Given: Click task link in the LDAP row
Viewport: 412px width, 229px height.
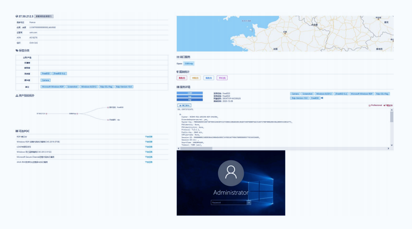Looking at the screenshot, I should (x=149, y=147).
